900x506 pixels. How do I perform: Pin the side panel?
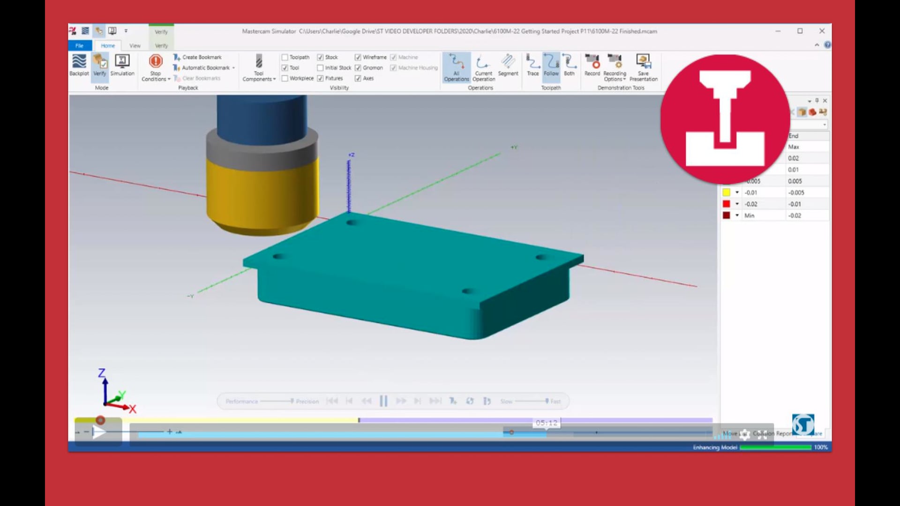pos(817,101)
